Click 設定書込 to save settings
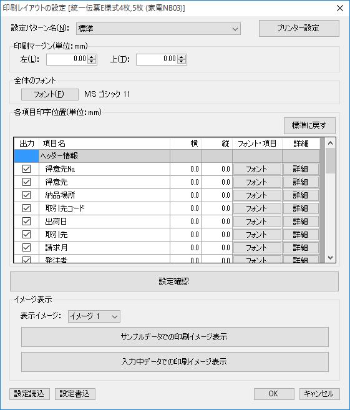Screen dimensions: 350x410 coord(75,394)
